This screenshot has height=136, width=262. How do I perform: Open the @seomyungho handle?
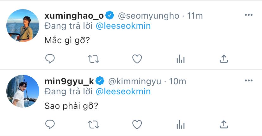tap(149, 15)
